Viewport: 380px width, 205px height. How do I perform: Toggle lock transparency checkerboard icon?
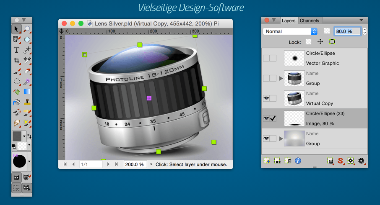[x=309, y=42]
